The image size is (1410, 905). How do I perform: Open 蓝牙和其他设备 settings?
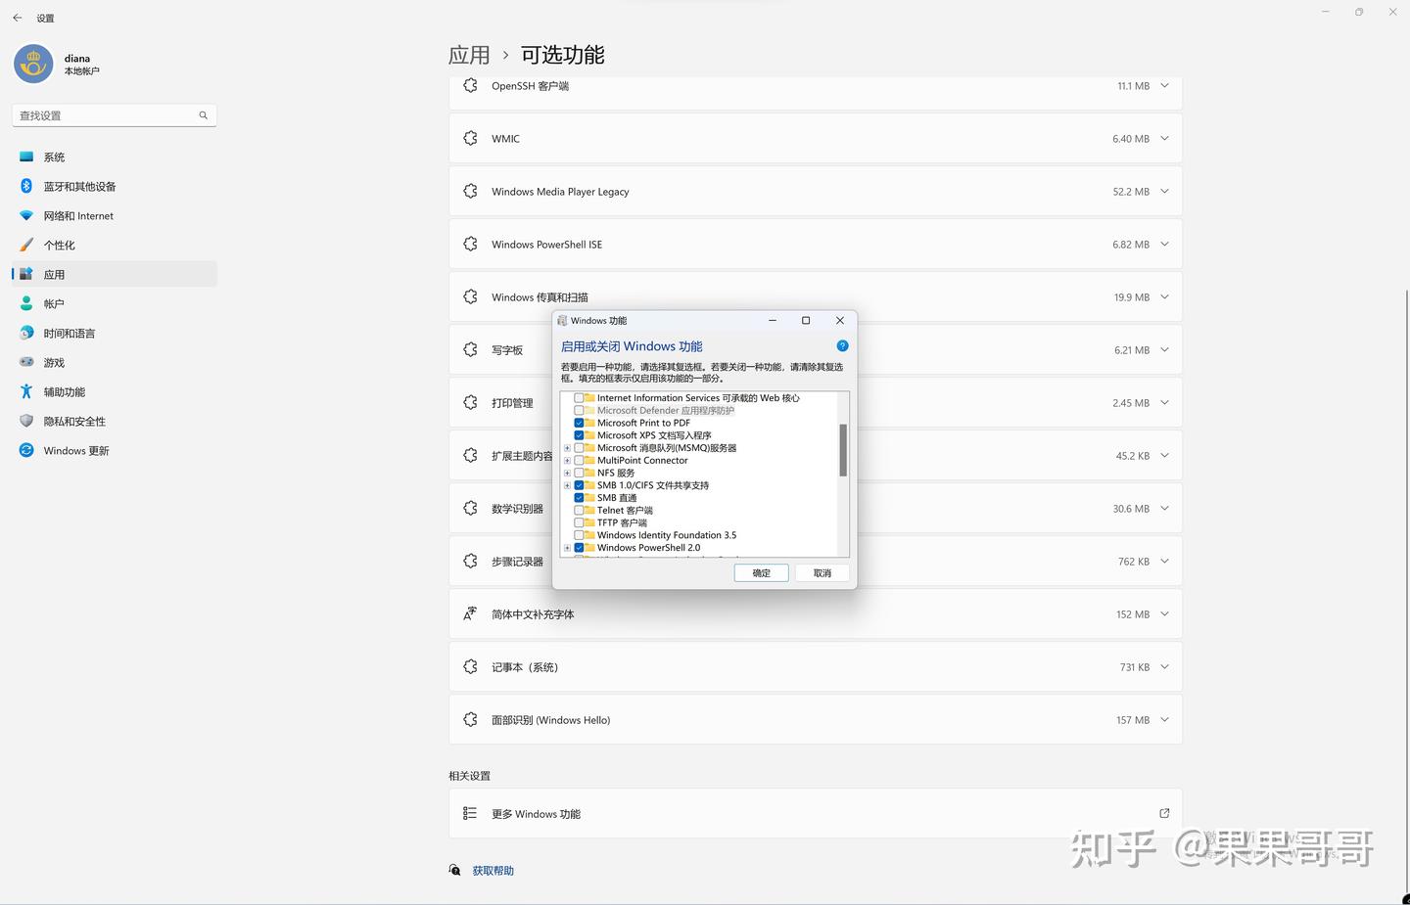[79, 186]
